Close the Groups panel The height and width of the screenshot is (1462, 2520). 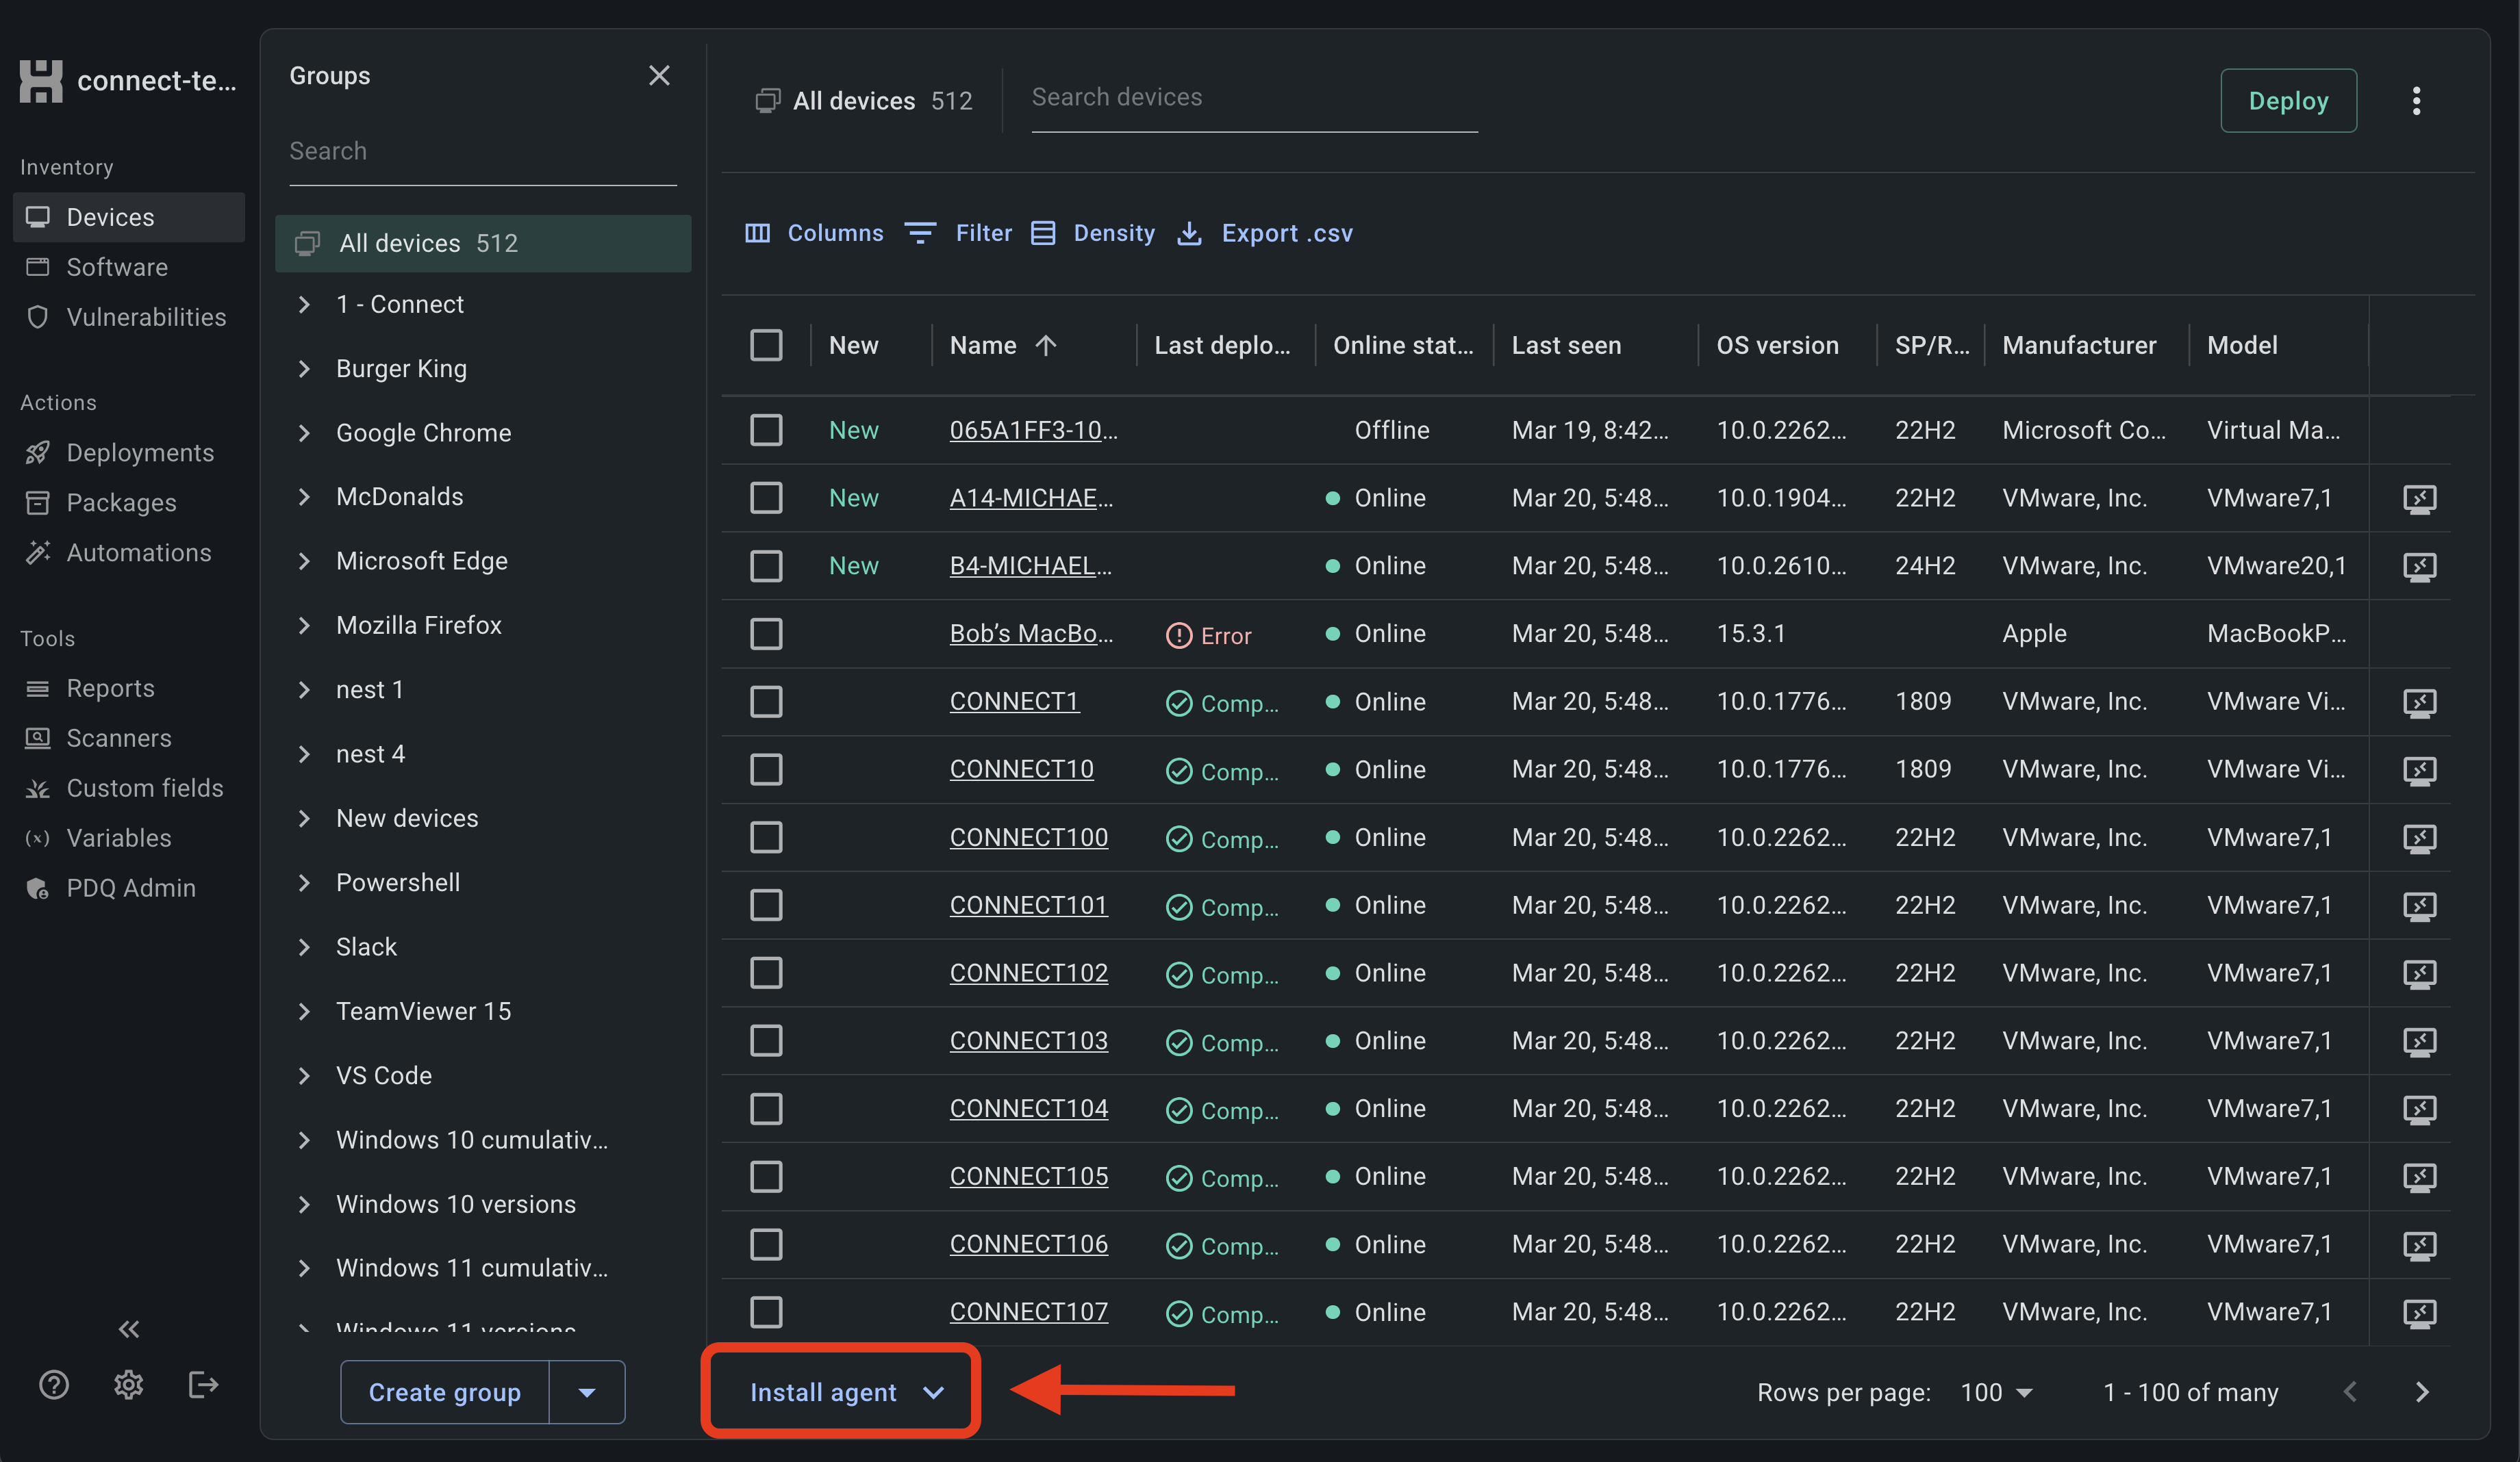point(659,76)
